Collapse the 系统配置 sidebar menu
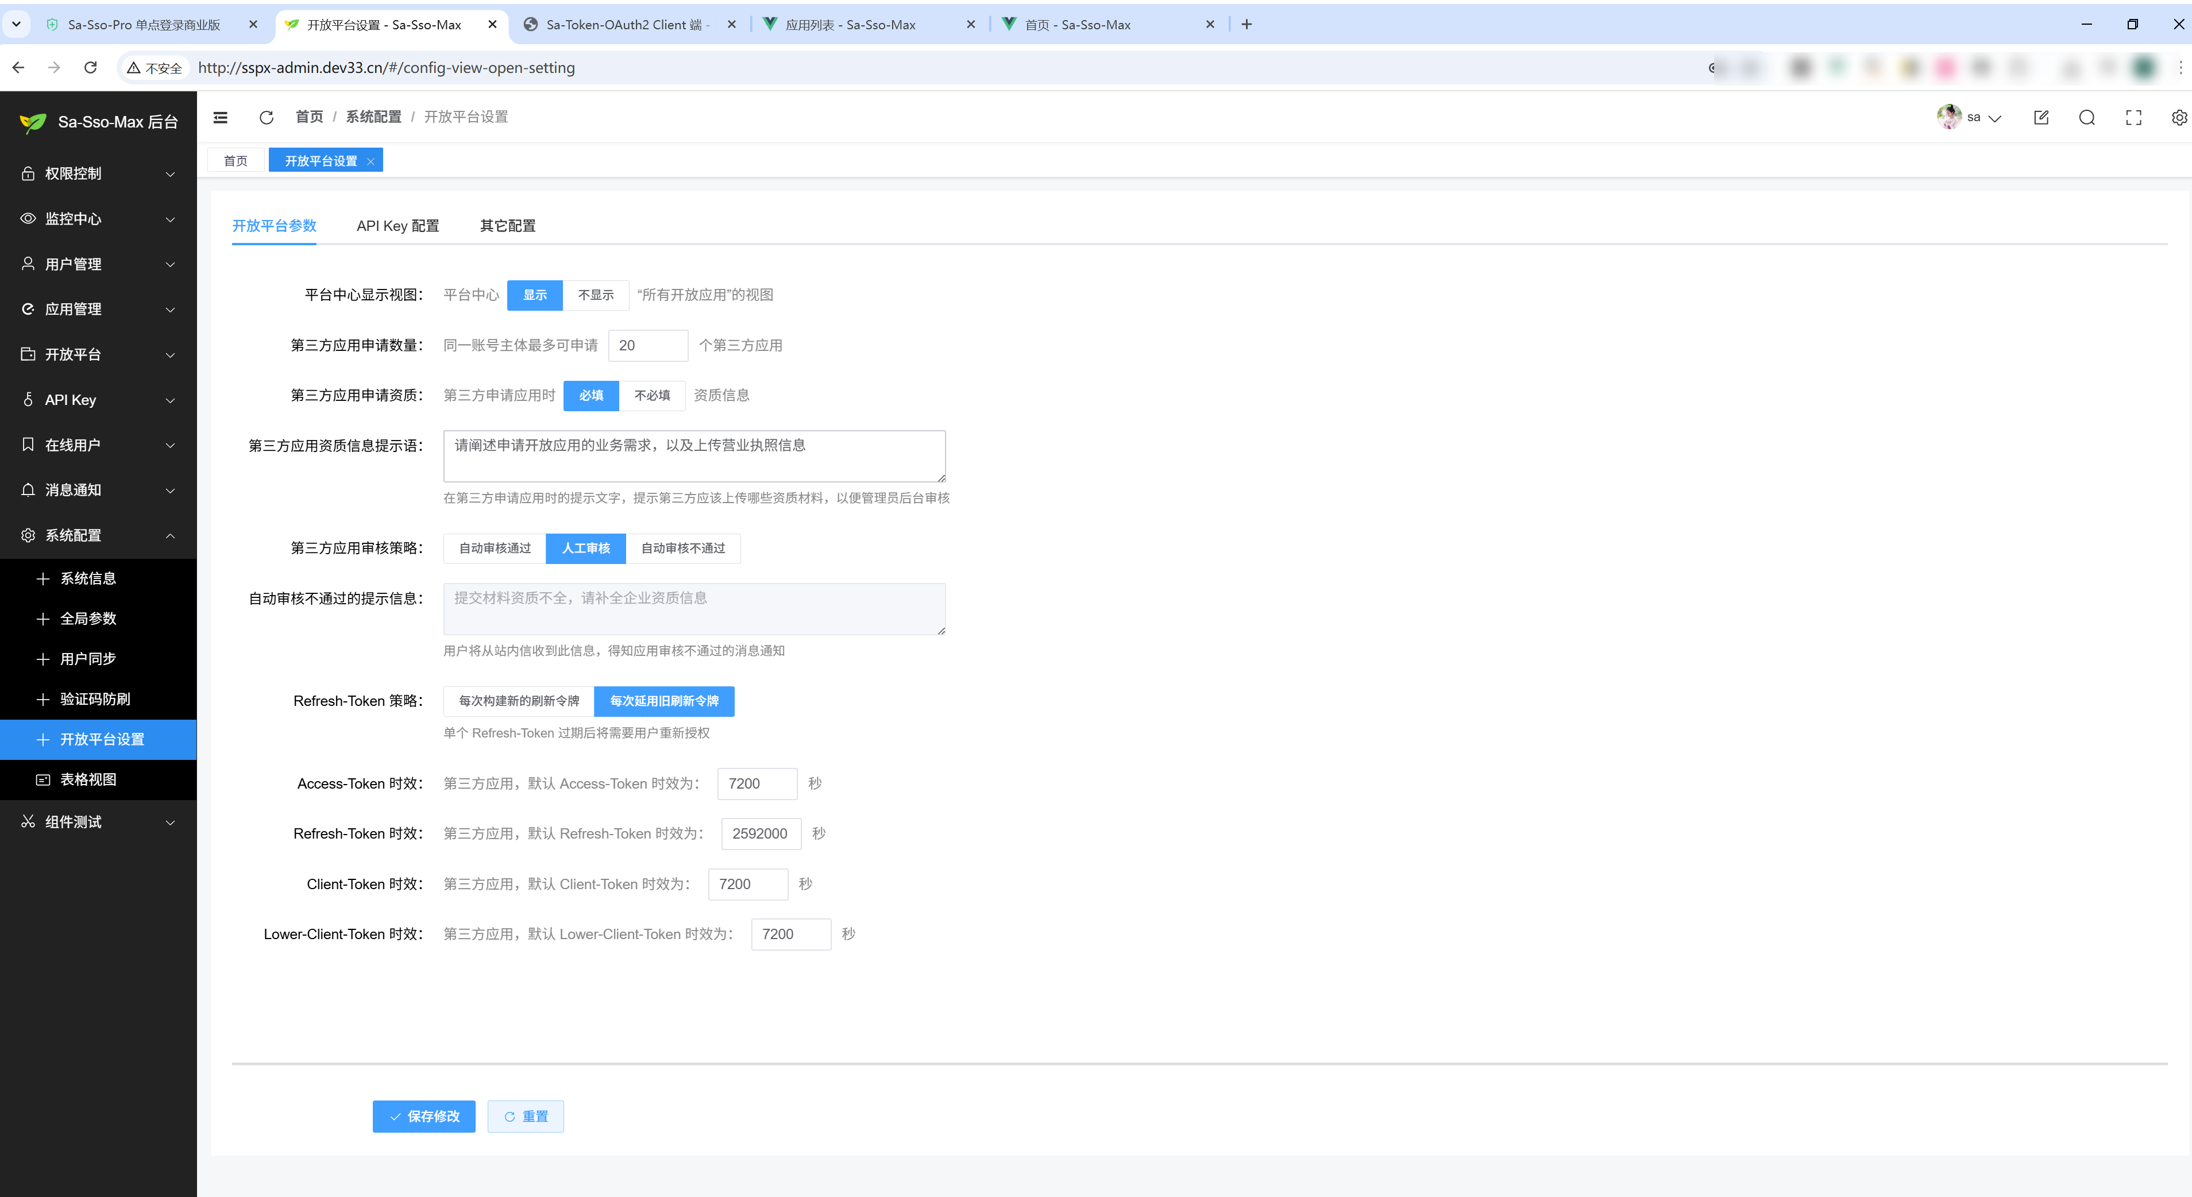 pos(98,536)
